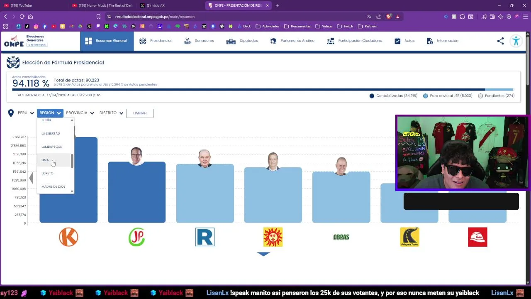Click the R party candidate photo
This screenshot has width=531, height=299.
205,158
